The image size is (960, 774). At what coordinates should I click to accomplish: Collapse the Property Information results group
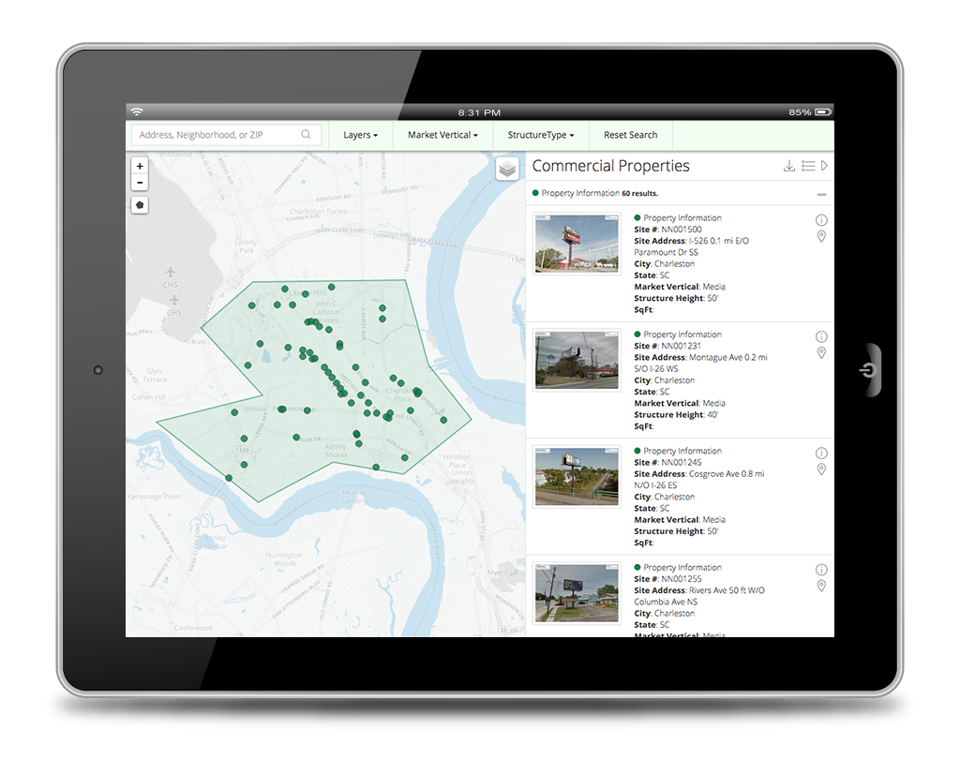(821, 195)
